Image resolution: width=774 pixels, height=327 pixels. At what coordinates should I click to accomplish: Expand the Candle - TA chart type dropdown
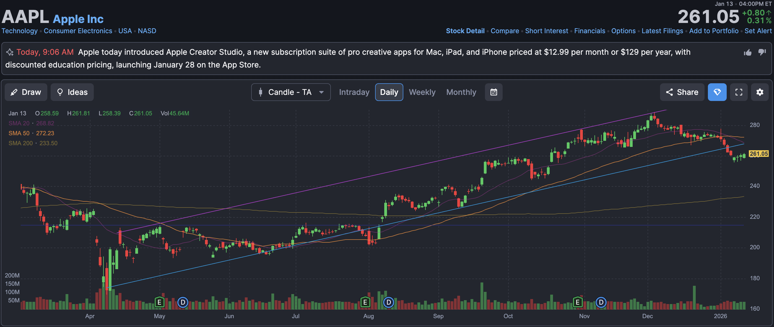coord(290,92)
